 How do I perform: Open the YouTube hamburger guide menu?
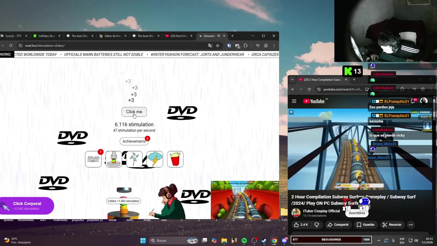(x=294, y=101)
